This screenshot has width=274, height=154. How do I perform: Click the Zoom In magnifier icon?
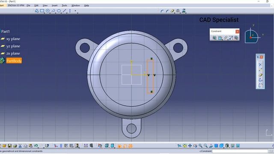point(200,145)
